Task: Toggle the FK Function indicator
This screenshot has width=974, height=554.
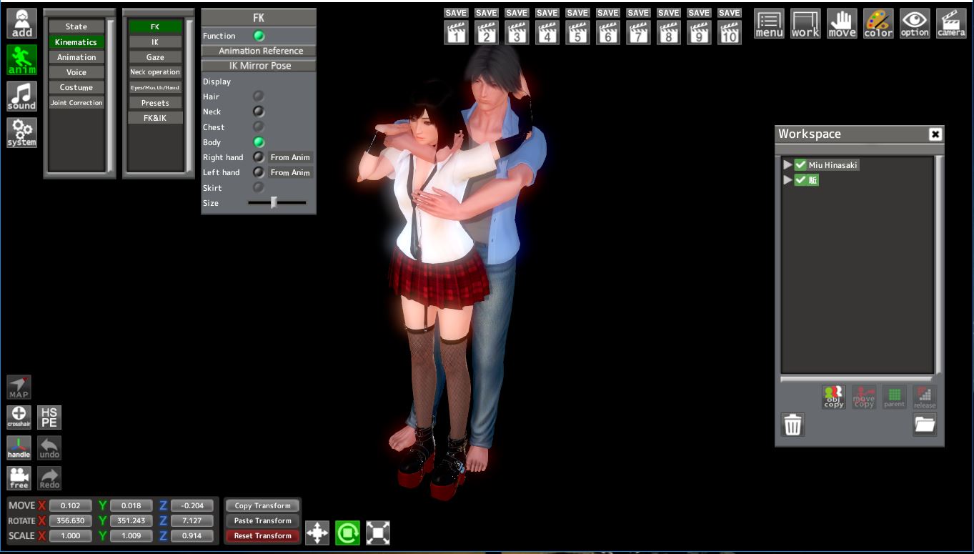Action: click(x=259, y=36)
